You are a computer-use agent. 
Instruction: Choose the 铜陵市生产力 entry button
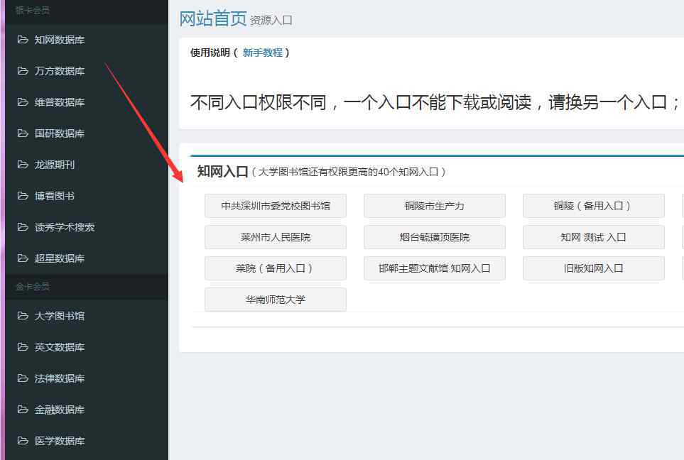tap(435, 206)
